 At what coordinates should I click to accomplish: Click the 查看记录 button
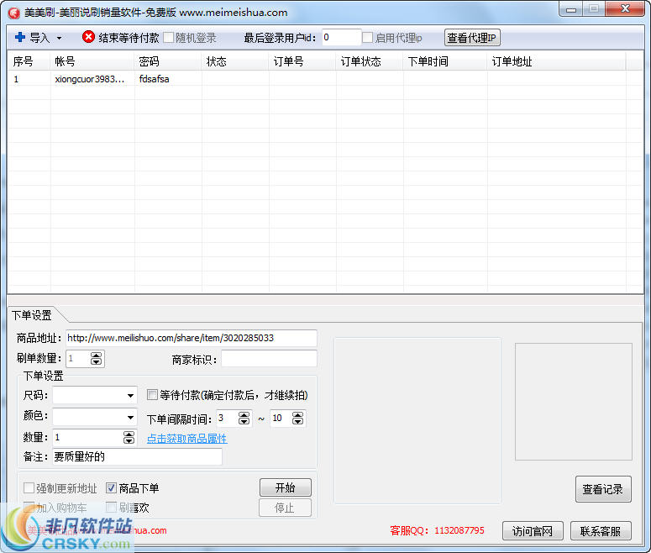click(603, 489)
